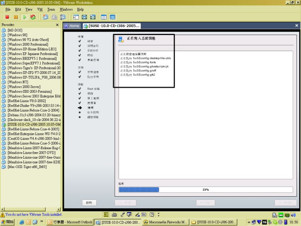Image resolution: width=301 pixels, height=226 pixels.
Task: Click the Summary view toolbar icon
Action: point(104,17)
